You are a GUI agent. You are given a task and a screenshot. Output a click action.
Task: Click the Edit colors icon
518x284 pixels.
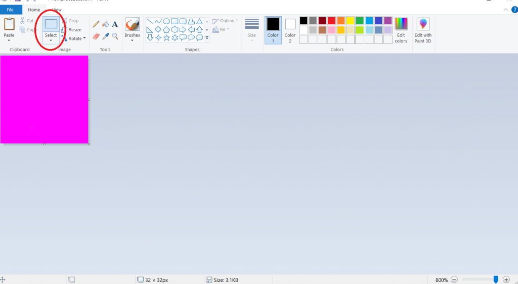[401, 30]
